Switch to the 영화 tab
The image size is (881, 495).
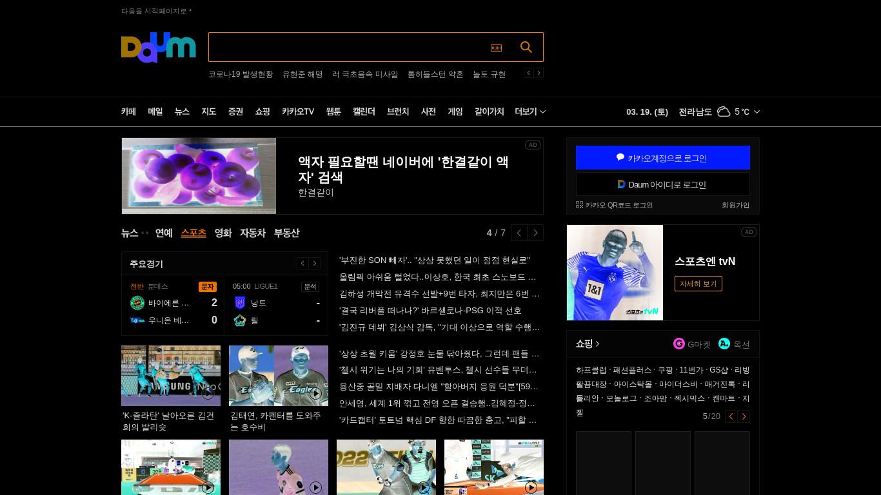tap(223, 233)
